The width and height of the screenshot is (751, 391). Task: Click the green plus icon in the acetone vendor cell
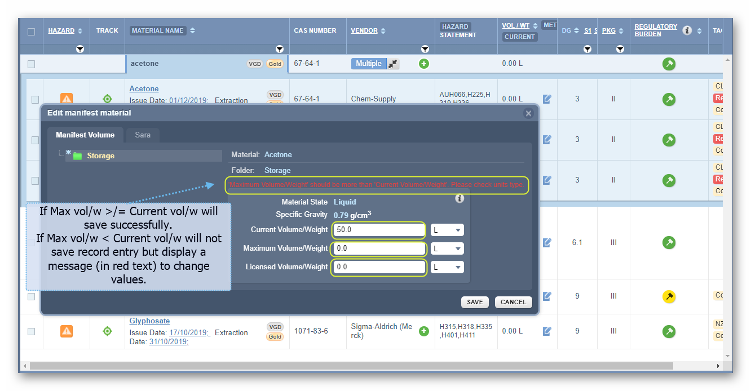(x=423, y=63)
